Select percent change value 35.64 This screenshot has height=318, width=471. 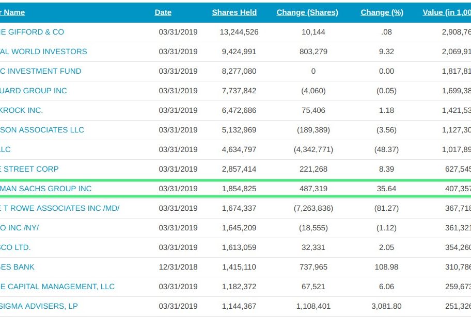coord(386,189)
